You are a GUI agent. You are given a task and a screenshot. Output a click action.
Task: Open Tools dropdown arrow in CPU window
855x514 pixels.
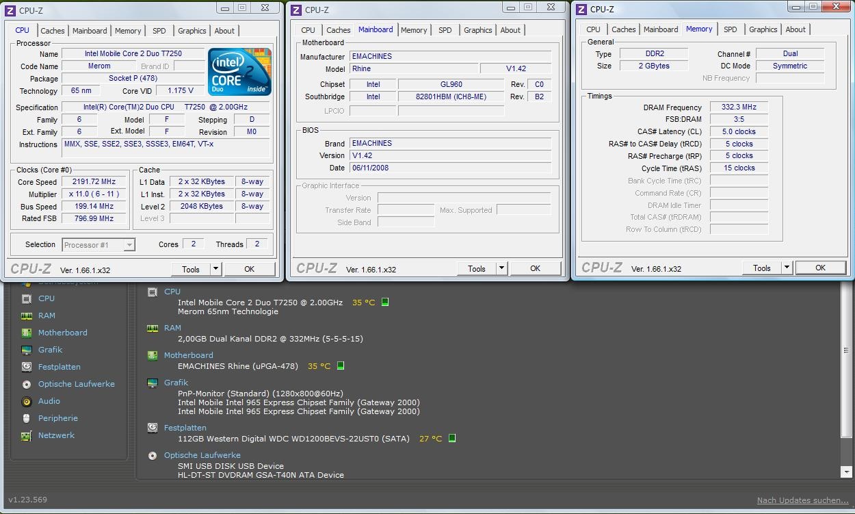click(215, 269)
